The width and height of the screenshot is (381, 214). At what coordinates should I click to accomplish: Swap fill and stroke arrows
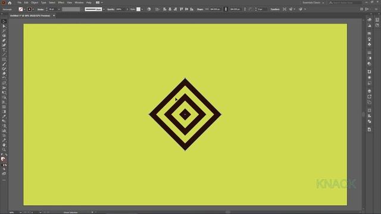pos(6,155)
